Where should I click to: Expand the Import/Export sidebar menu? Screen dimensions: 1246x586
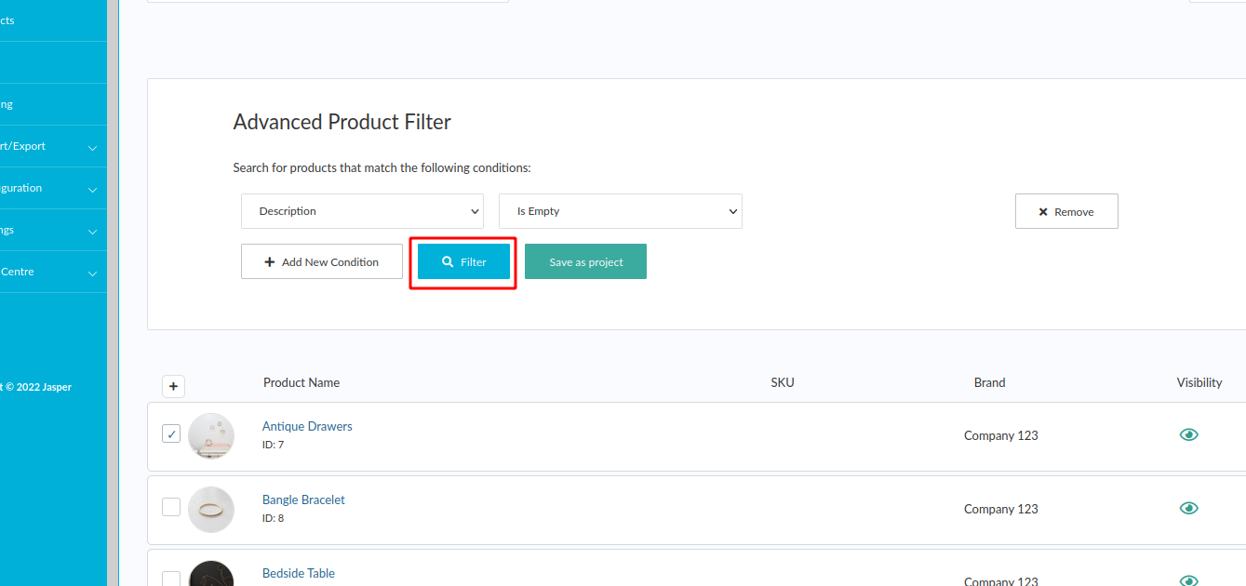pyautogui.click(x=92, y=147)
